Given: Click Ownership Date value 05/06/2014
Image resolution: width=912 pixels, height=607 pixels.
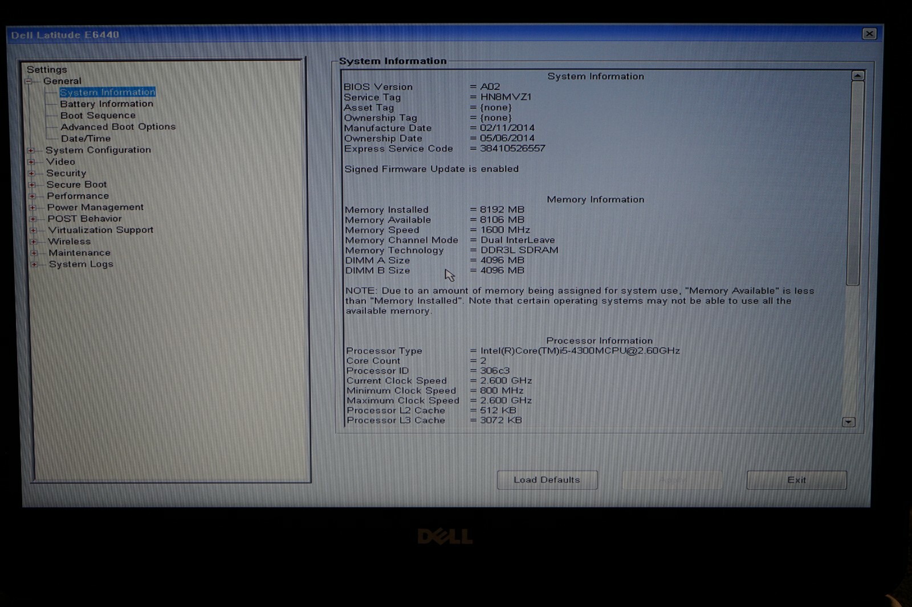Looking at the screenshot, I should 507,138.
